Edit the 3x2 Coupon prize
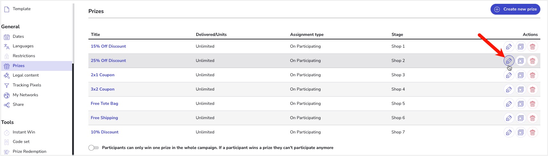 coord(509,89)
